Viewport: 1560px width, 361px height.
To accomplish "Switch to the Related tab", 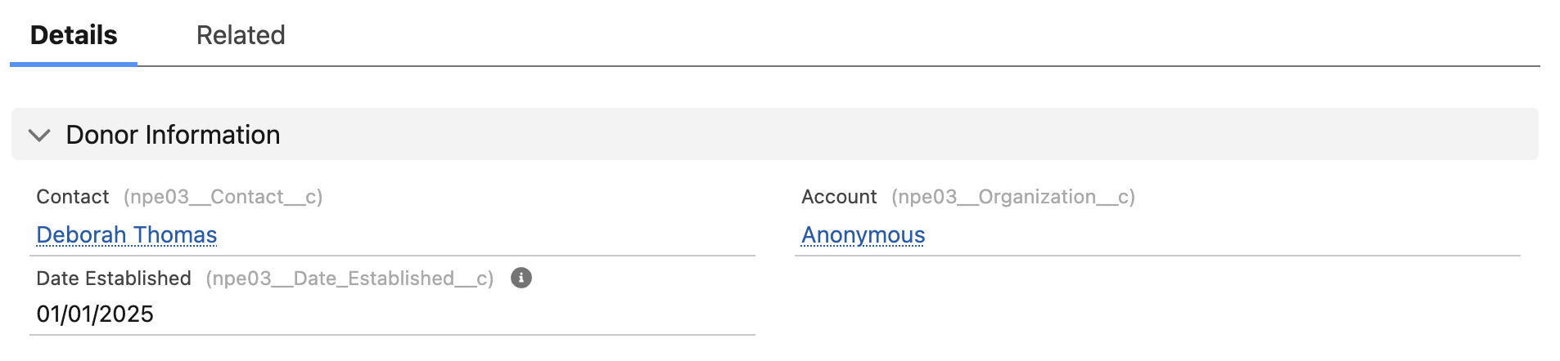I will pyautogui.click(x=241, y=35).
